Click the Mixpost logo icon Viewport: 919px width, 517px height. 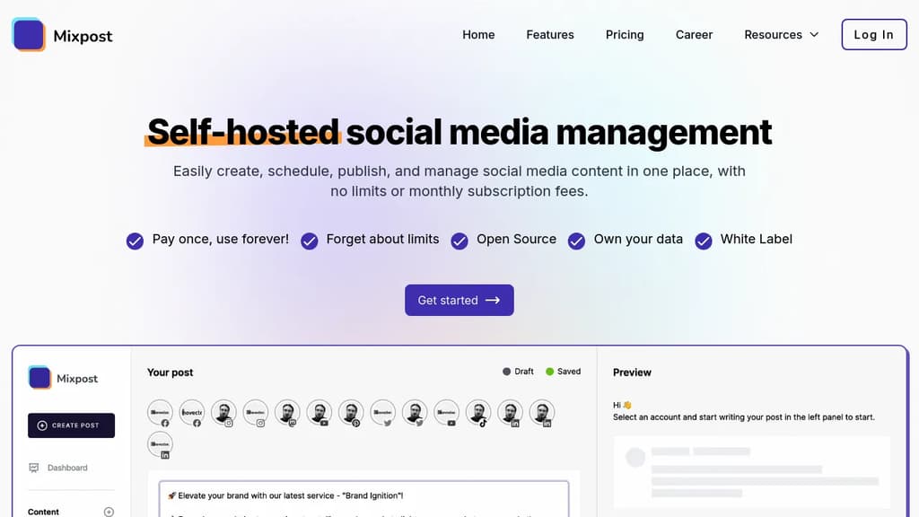coord(27,34)
